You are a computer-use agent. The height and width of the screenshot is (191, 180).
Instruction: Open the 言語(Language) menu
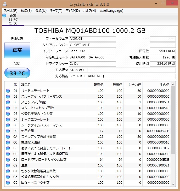tap(111, 11)
